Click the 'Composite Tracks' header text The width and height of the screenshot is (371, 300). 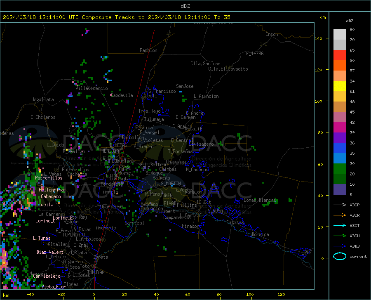click(x=108, y=17)
